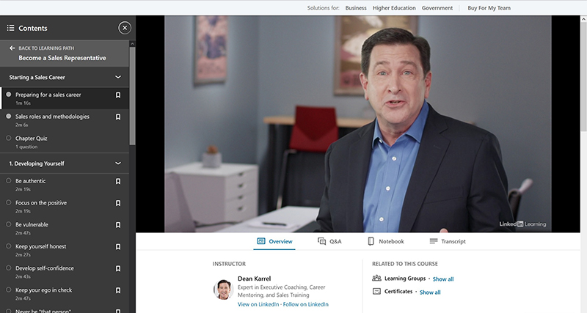Viewport: 587px width, 313px height.
Task: Toggle completion circle for Chapter Quiz
Action: (9, 138)
